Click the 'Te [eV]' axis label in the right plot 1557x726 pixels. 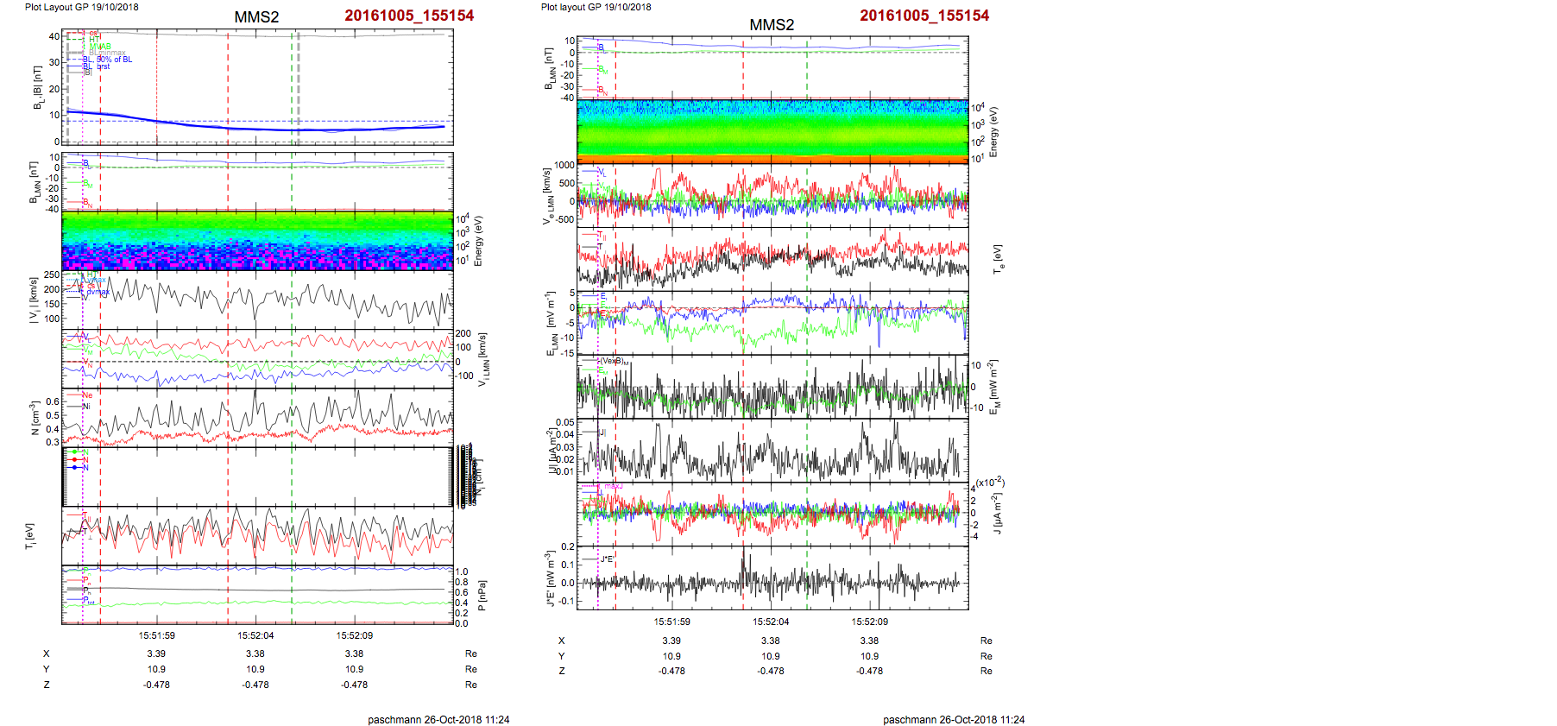tap(999, 258)
